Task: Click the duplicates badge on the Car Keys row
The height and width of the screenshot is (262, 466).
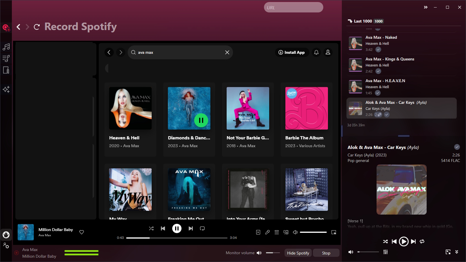Action: tap(378, 115)
